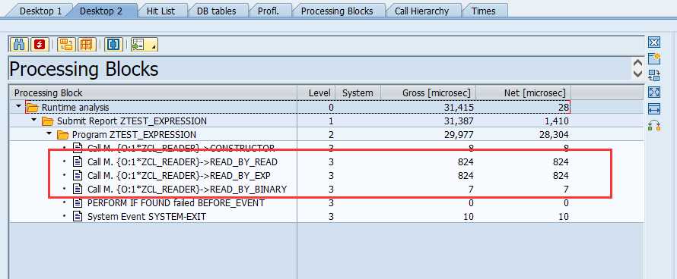Click the horizontal-width expand tool icon

click(654, 109)
